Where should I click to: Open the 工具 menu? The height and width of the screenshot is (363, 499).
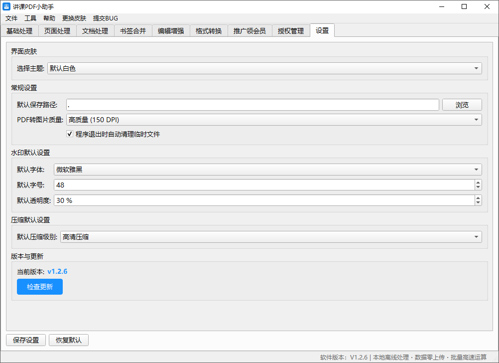30,18
